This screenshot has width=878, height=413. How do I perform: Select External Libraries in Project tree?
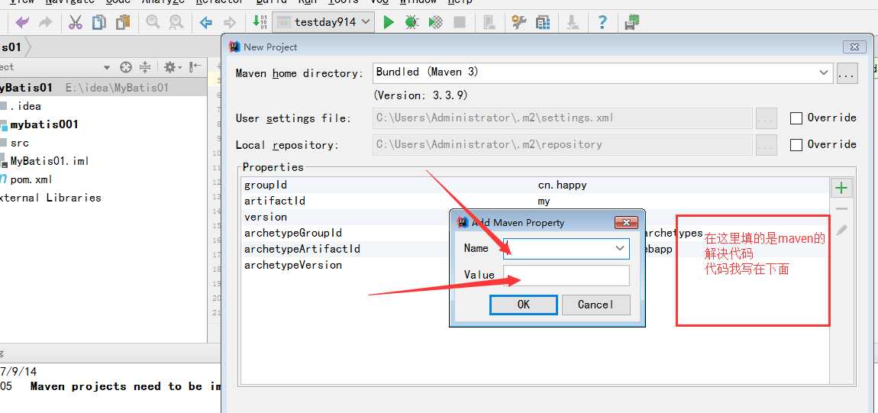(50, 198)
